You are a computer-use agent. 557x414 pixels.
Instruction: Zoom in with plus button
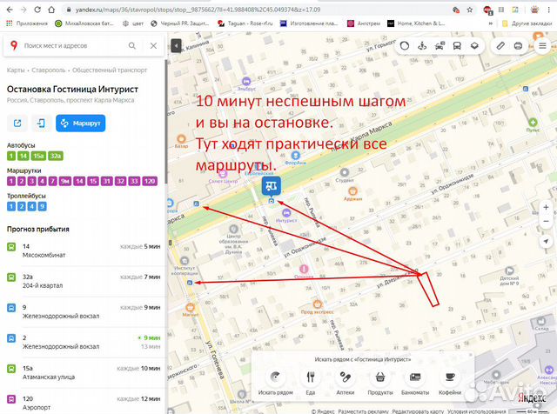click(x=546, y=207)
